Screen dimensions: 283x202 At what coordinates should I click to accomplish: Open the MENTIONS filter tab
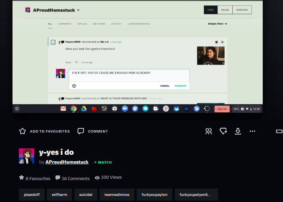point(99,24)
